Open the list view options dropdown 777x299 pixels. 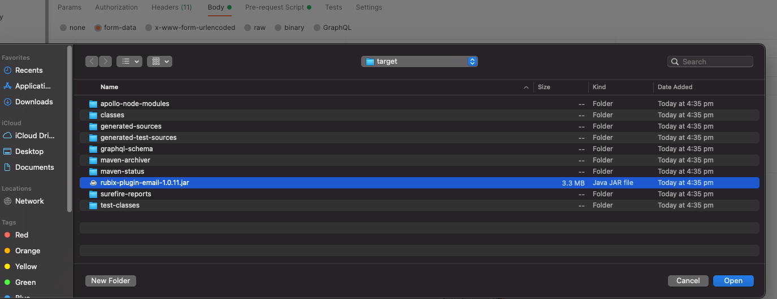(129, 61)
